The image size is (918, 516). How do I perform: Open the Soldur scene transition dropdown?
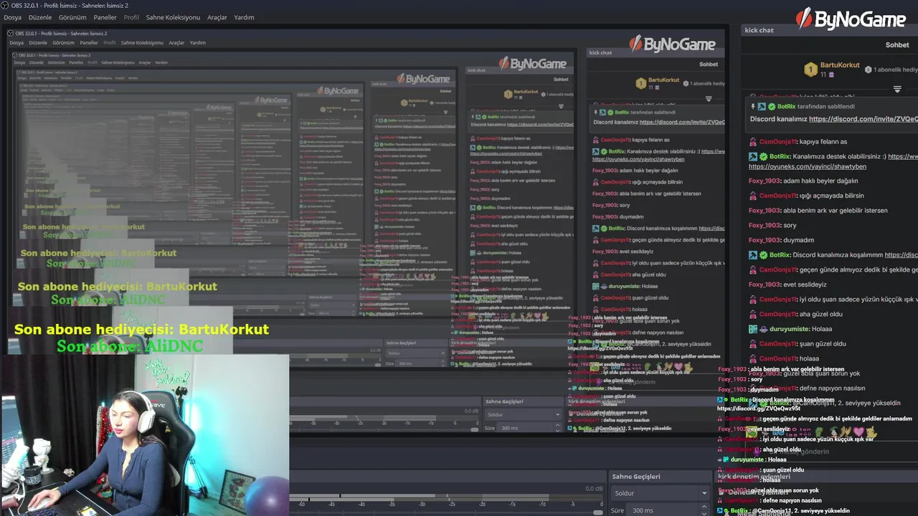pos(660,493)
